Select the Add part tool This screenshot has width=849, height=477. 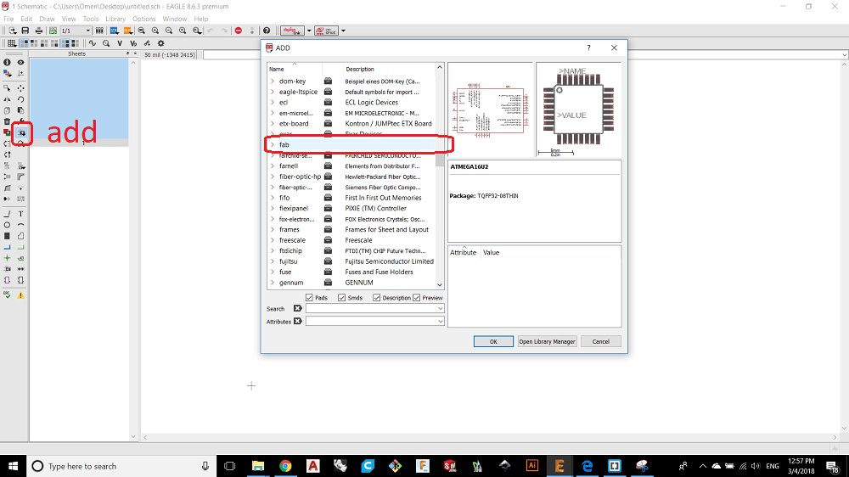(22, 132)
